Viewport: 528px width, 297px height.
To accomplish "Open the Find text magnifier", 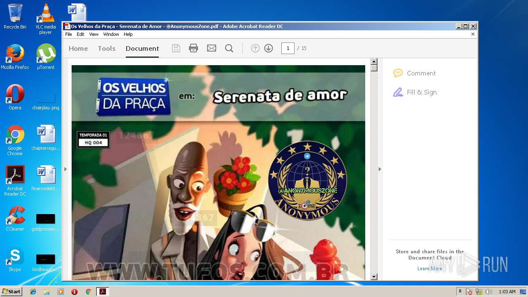I will 229,48.
